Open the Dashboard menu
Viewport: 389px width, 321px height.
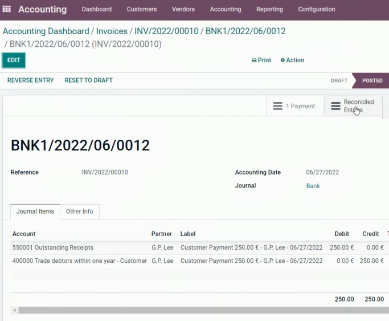click(x=97, y=9)
